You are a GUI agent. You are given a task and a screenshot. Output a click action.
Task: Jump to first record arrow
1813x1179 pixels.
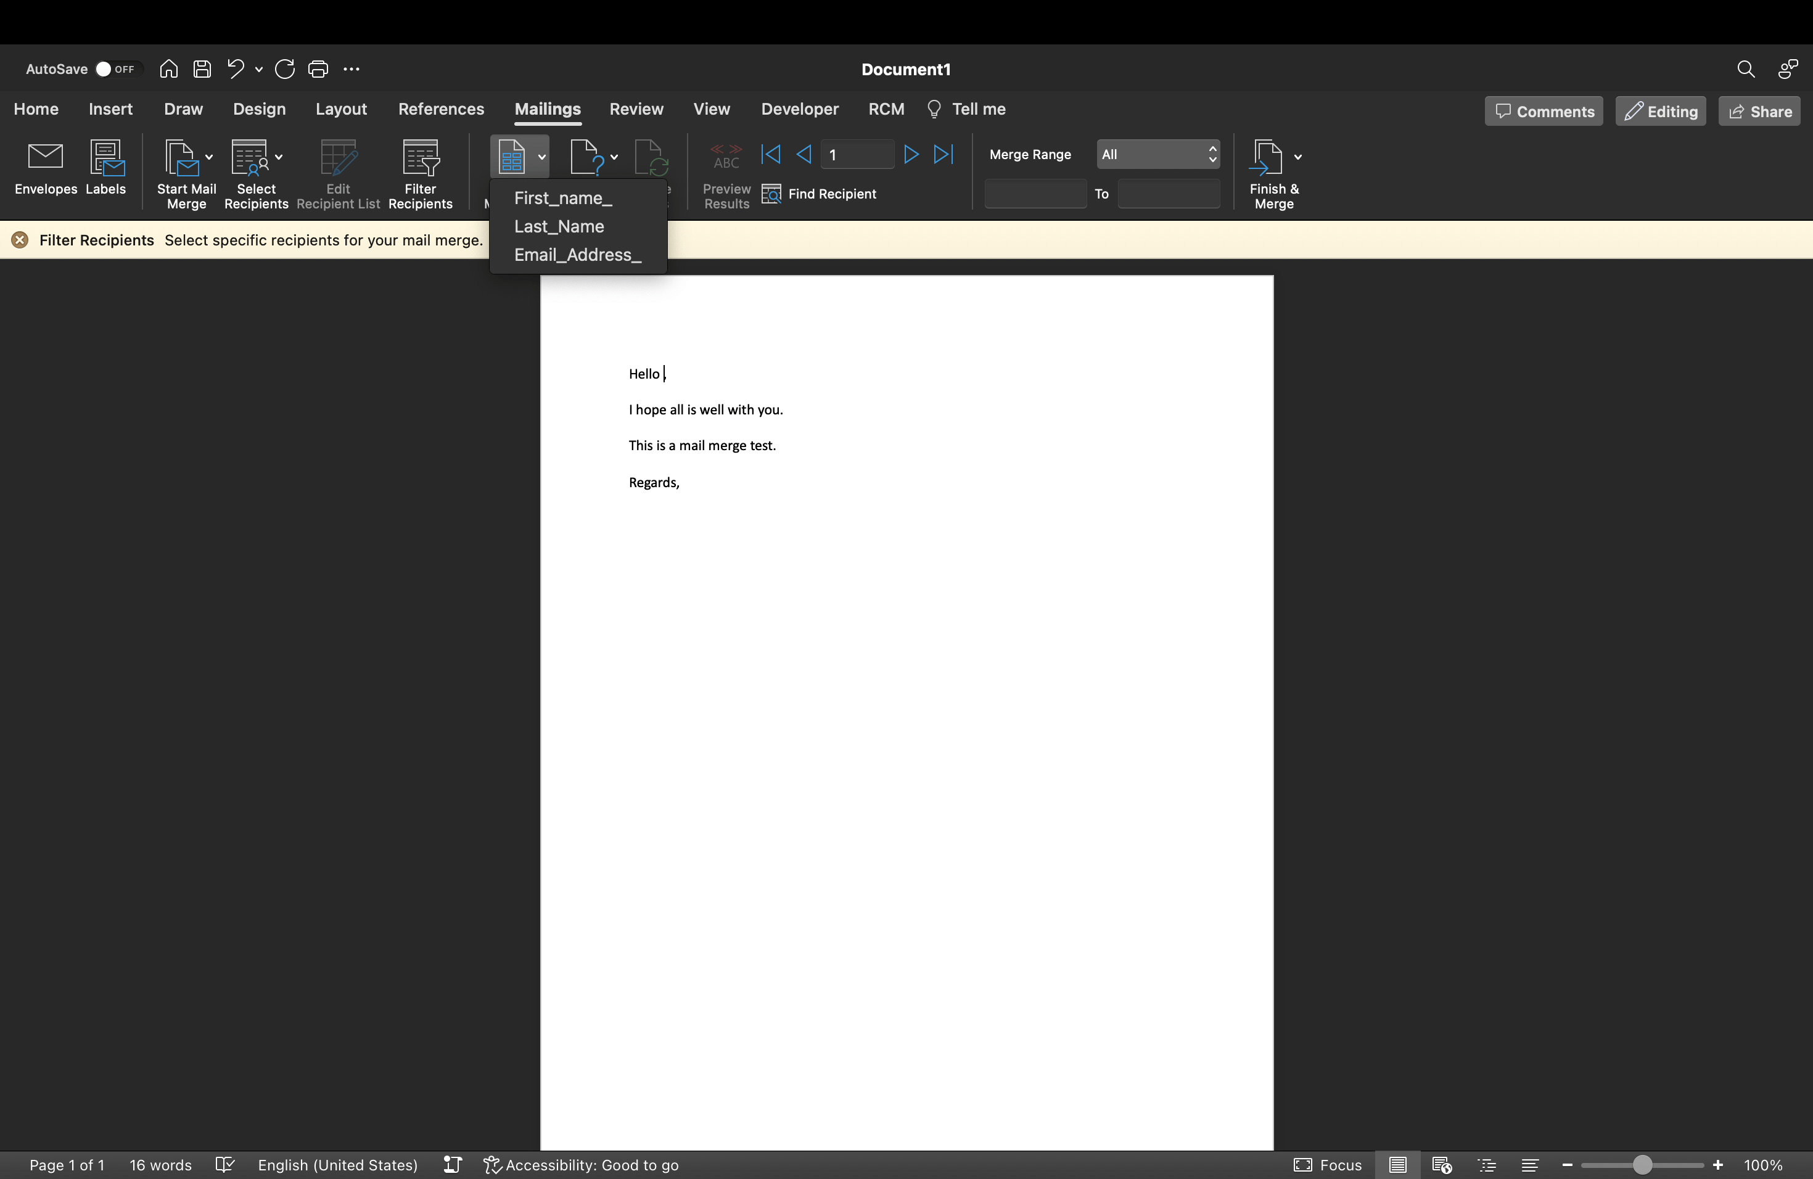[770, 155]
